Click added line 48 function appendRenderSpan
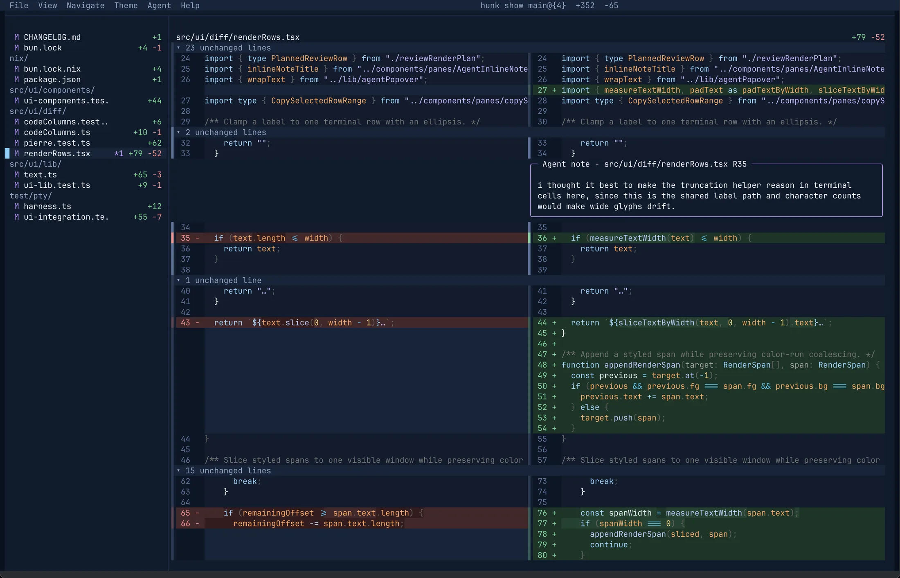This screenshot has width=900, height=578. [x=709, y=365]
